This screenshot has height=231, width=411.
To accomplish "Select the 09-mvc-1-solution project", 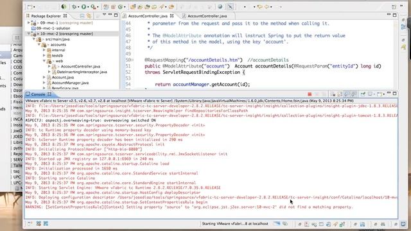I will pyautogui.click(x=53, y=28).
